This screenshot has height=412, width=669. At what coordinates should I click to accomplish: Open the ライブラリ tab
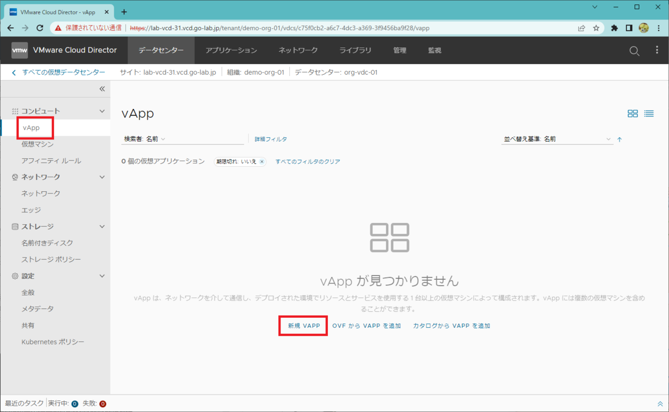(356, 50)
